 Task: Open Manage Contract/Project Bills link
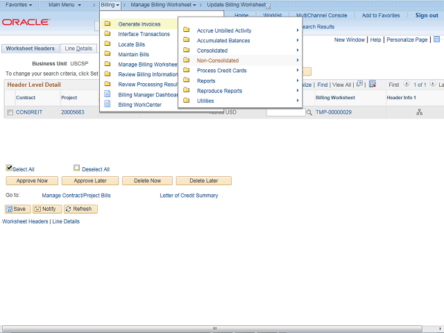(76, 196)
